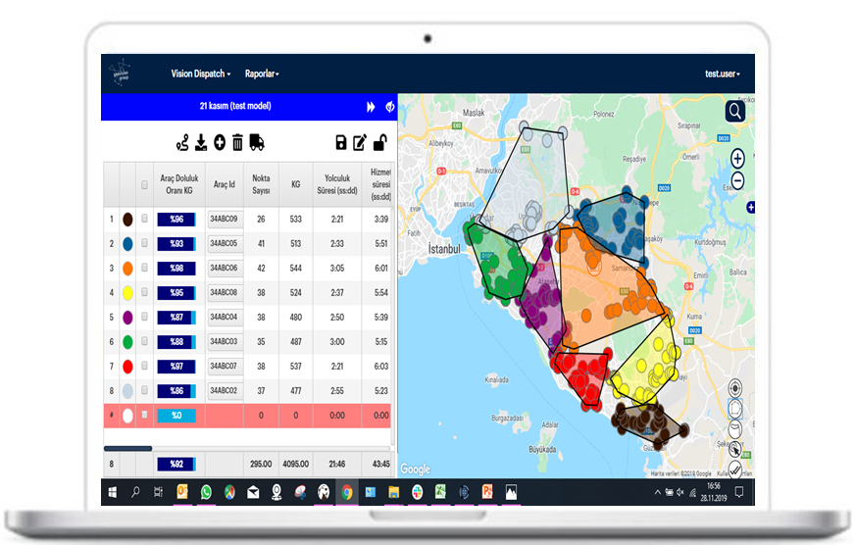
Task: Click the save floppy disk icon
Action: click(340, 142)
